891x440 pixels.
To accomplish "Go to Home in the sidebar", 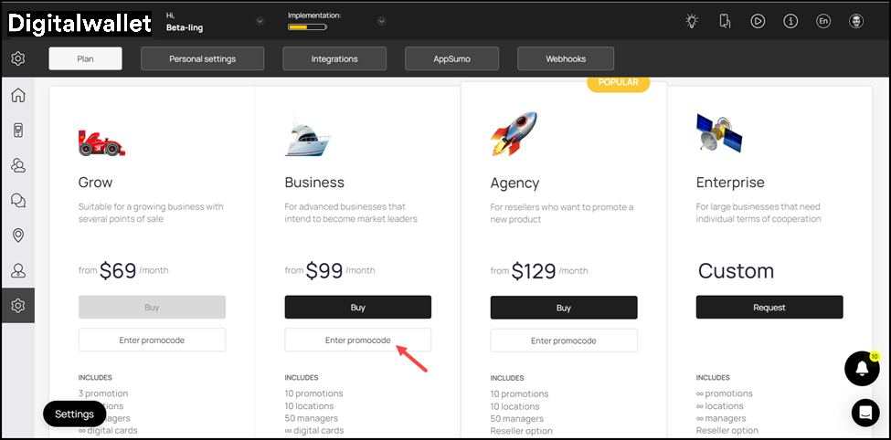I will [x=17, y=96].
